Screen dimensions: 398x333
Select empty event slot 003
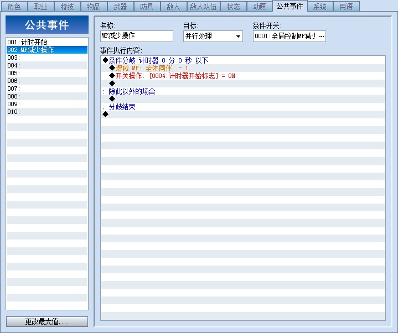coord(47,58)
